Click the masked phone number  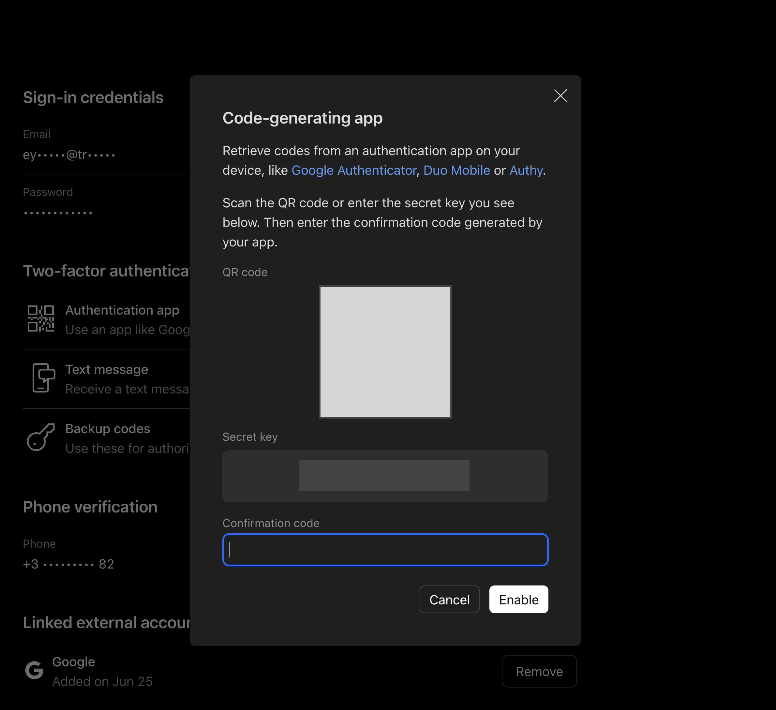(x=68, y=564)
